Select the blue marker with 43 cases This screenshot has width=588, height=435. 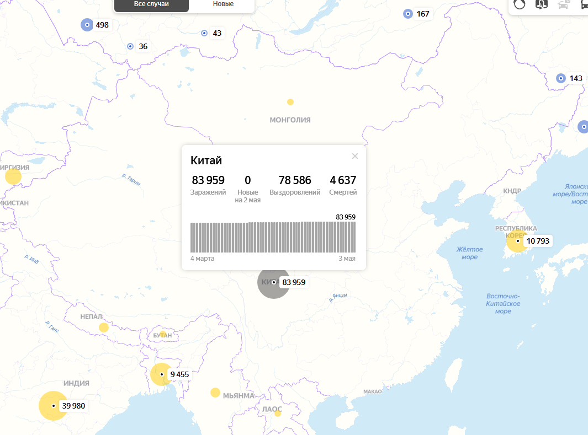204,33
